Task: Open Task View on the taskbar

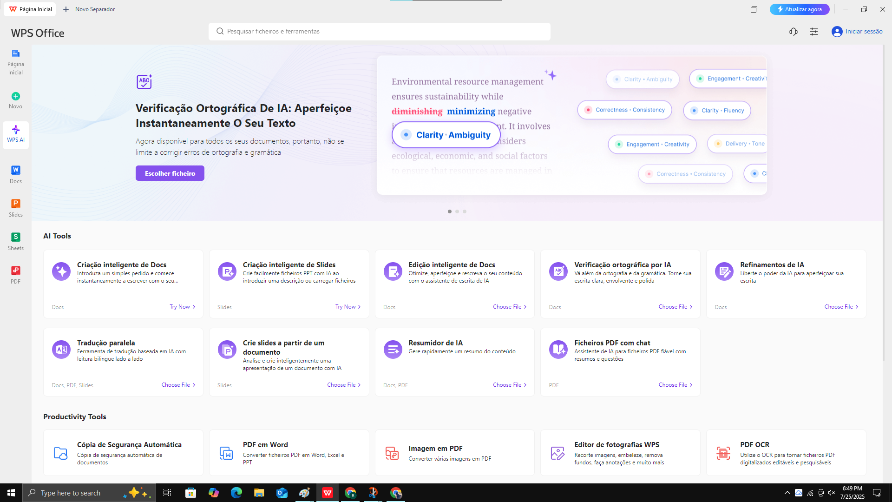Action: tap(167, 493)
